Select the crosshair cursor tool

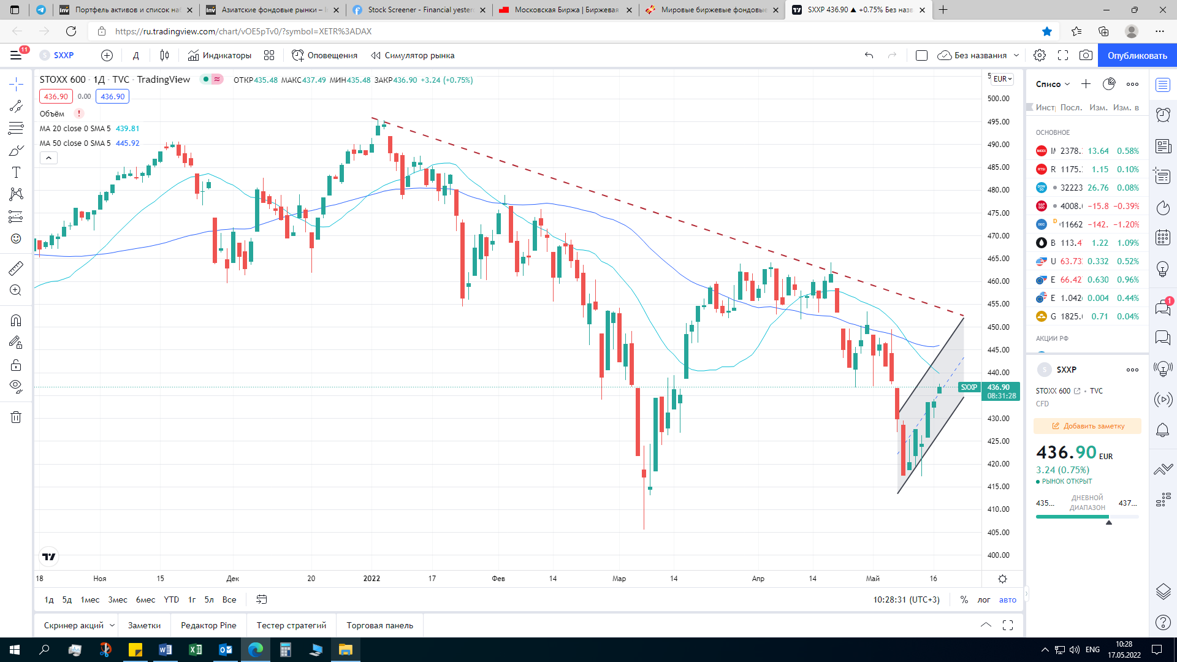pos(16,84)
